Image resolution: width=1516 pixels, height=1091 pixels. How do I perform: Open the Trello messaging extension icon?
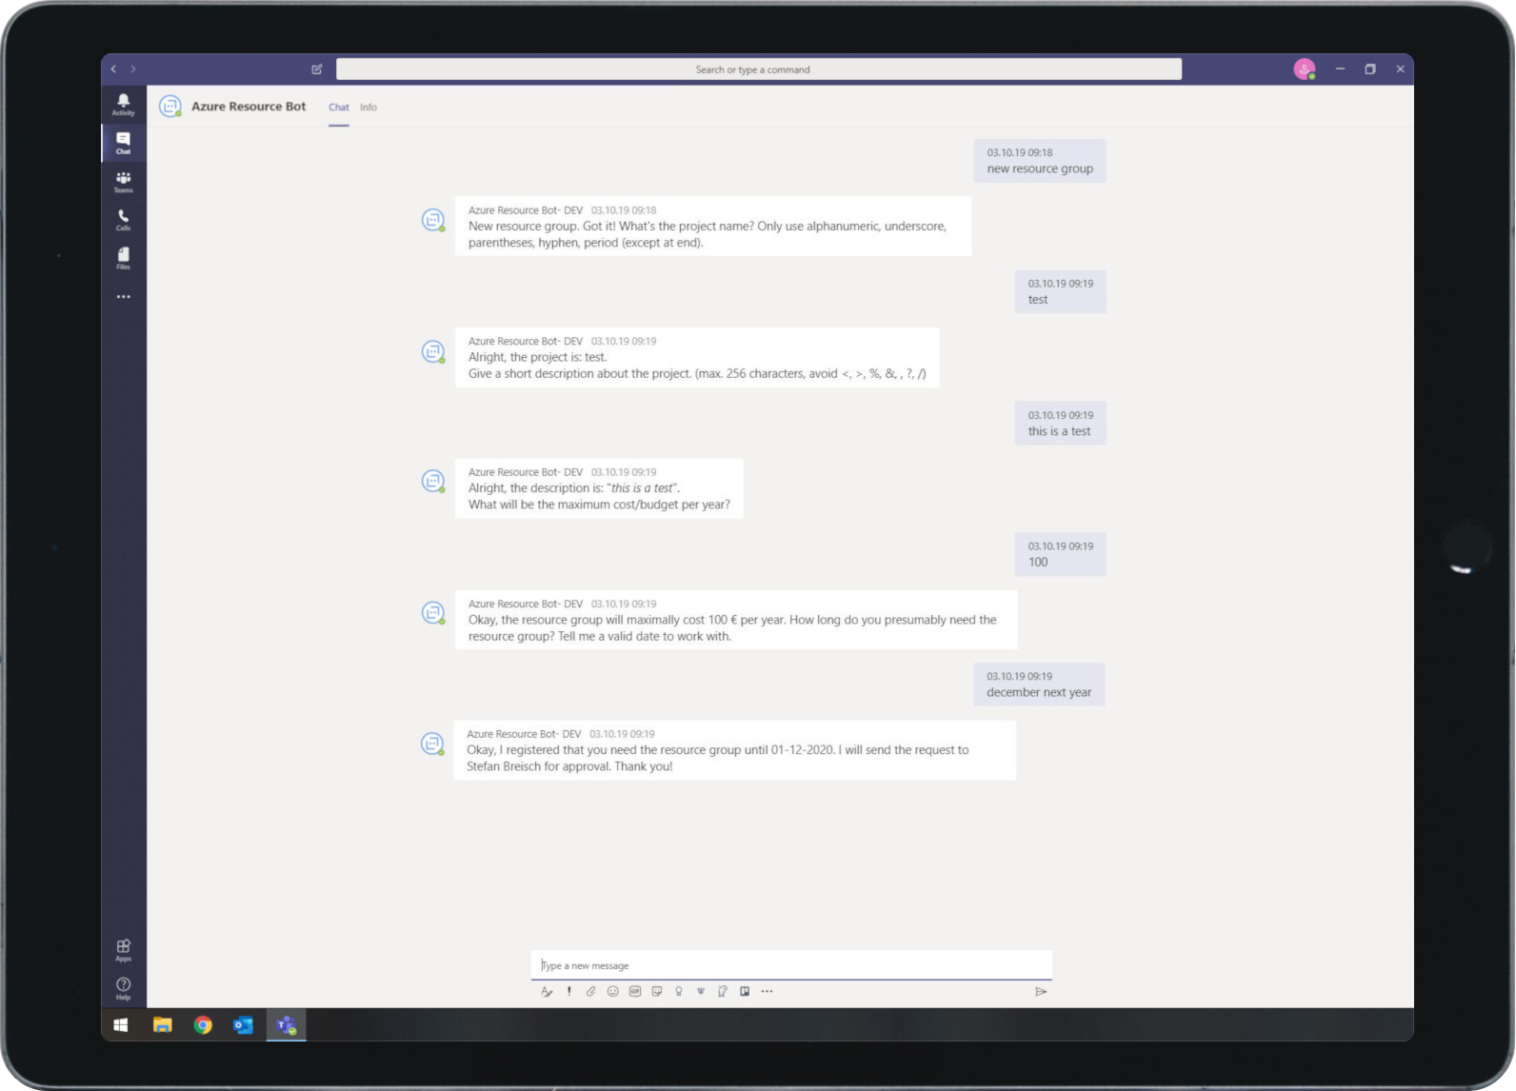[745, 991]
